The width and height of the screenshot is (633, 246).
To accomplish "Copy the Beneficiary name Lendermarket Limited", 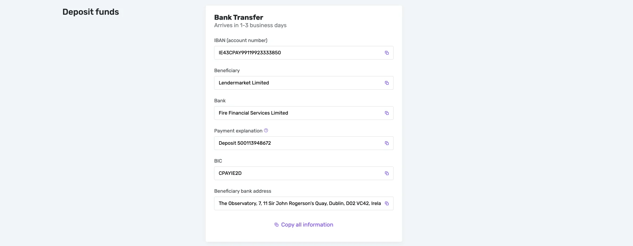I will click(x=387, y=83).
